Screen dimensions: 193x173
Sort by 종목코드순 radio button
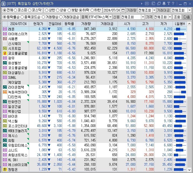click(x=22, y=17)
